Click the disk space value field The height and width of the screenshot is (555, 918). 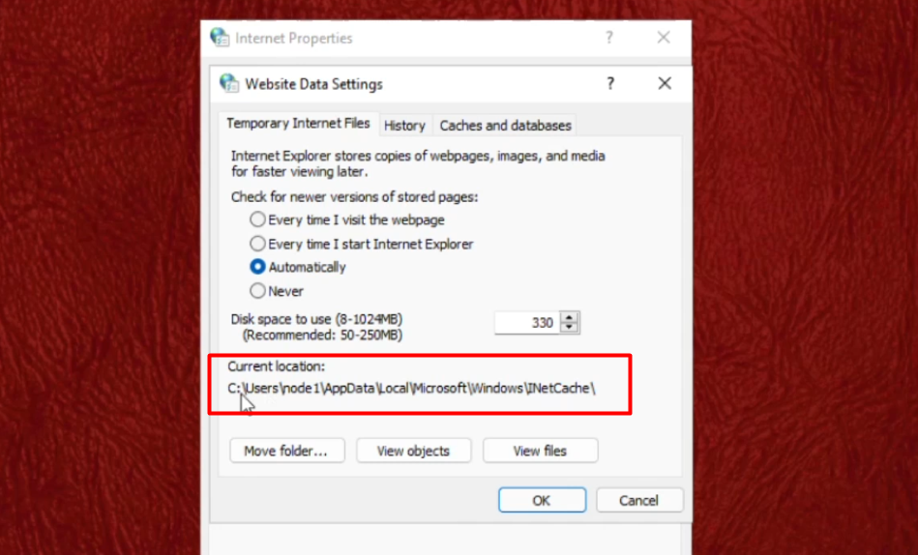pyautogui.click(x=527, y=323)
